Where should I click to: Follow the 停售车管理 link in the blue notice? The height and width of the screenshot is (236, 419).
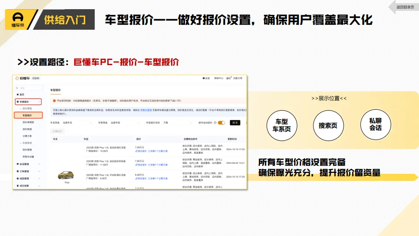click(146, 110)
